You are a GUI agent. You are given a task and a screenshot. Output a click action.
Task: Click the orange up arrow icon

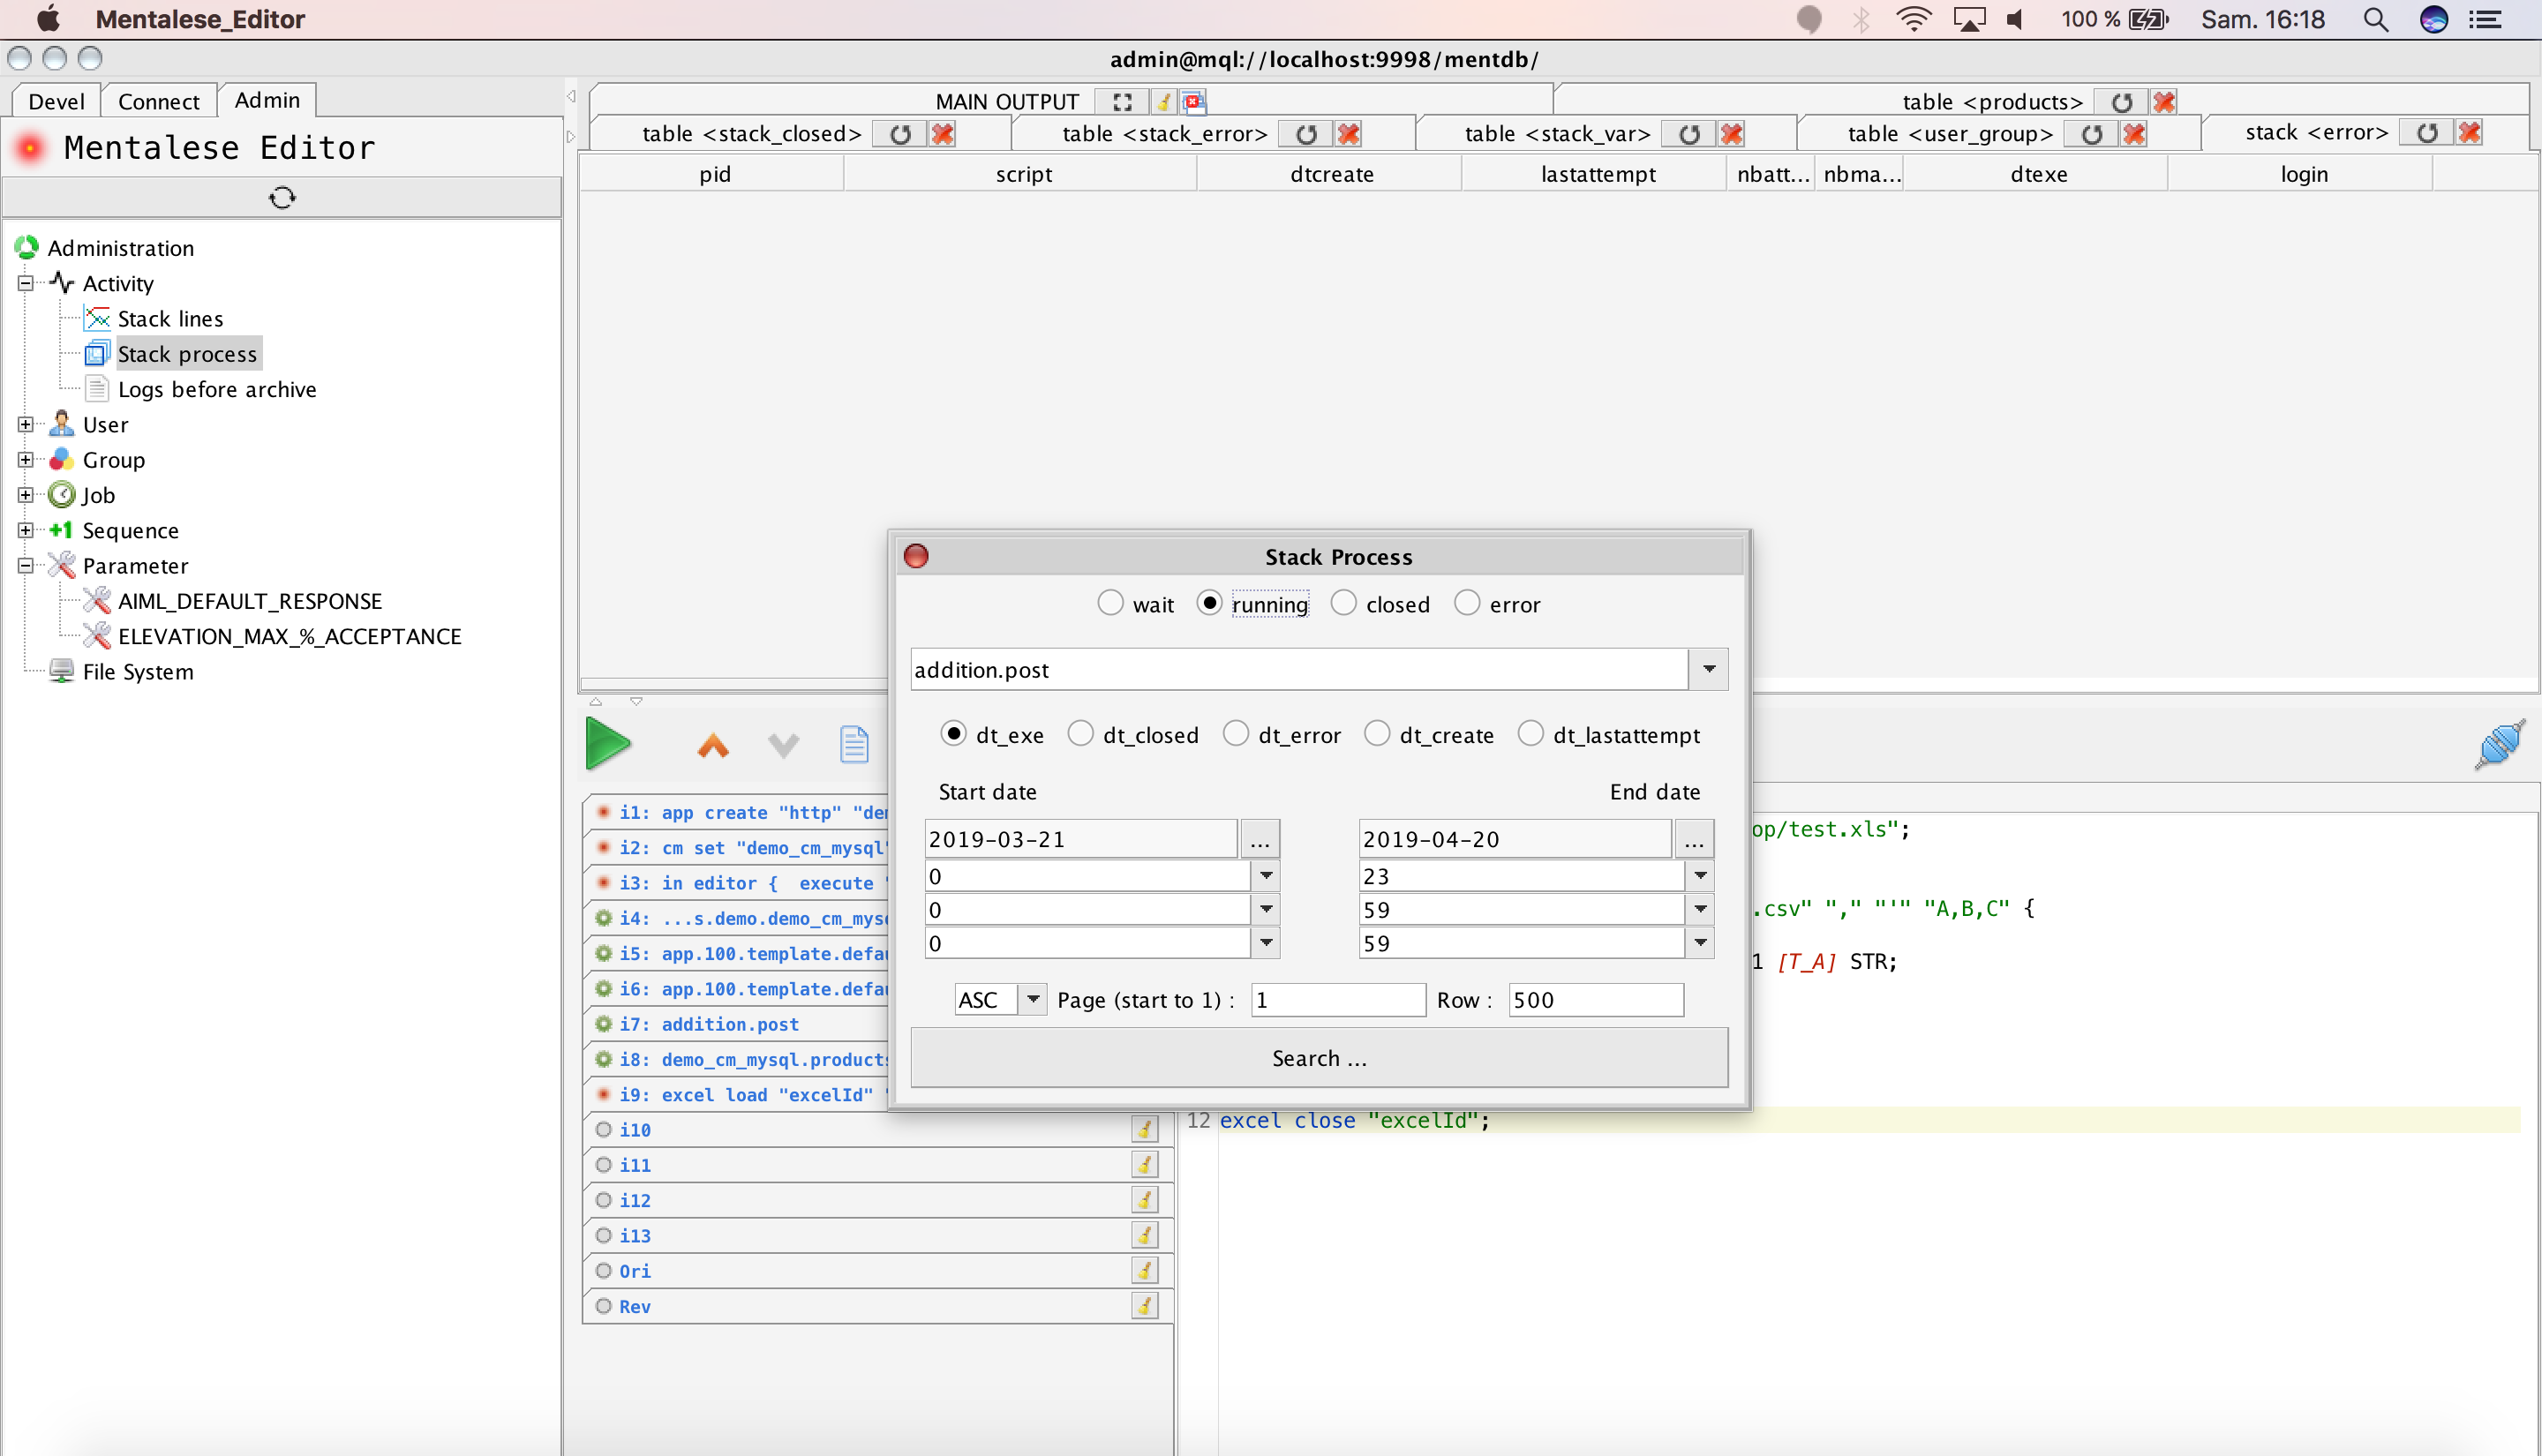713,746
